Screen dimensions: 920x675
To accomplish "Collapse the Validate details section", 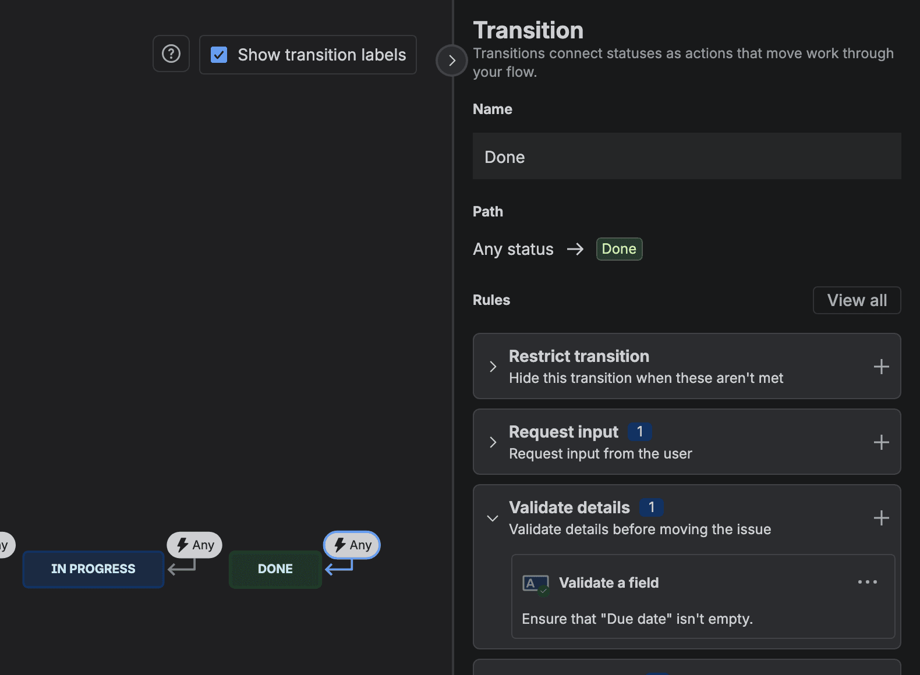I will (493, 518).
